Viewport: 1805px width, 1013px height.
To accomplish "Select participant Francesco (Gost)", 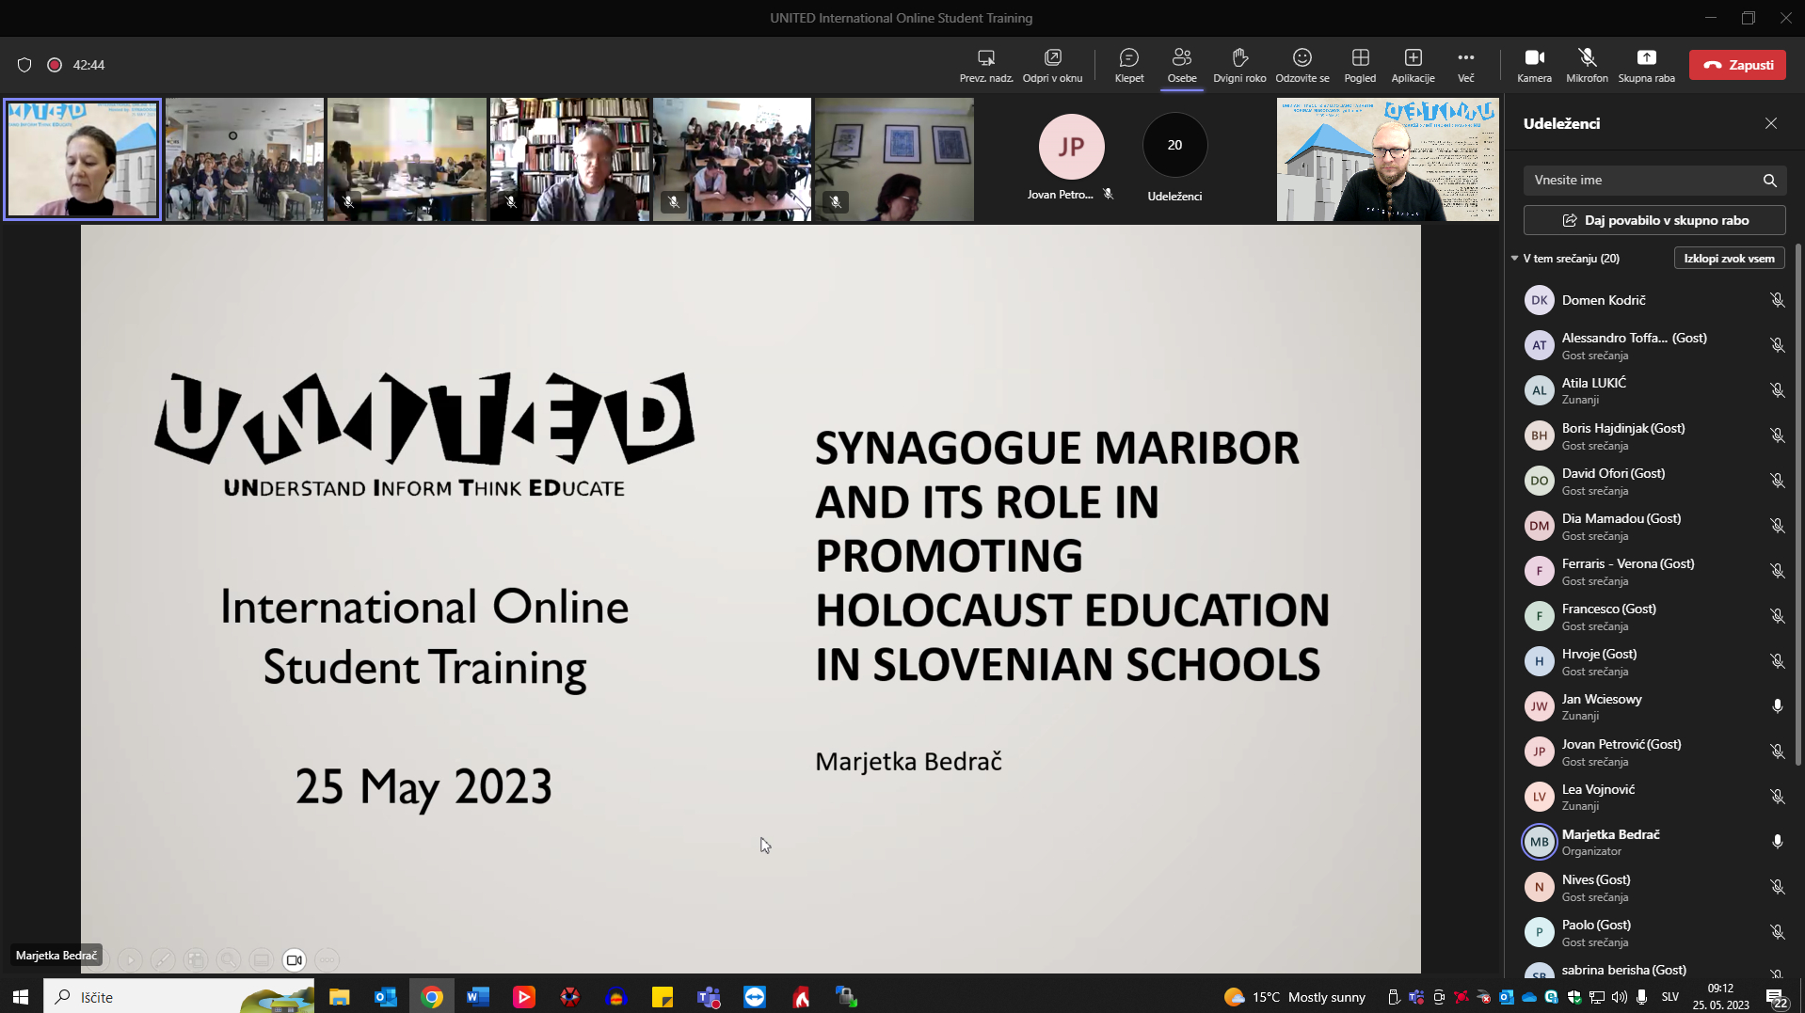I will (x=1652, y=616).
